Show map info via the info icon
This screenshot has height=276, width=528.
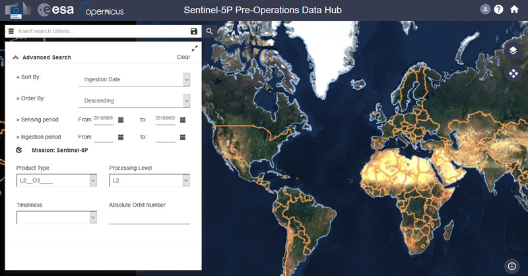pyautogui.click(x=513, y=266)
